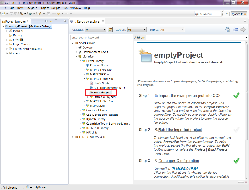This screenshot has width=249, height=190.
Task: Expand the Example Projects node
Action: pyautogui.click(x=88, y=97)
